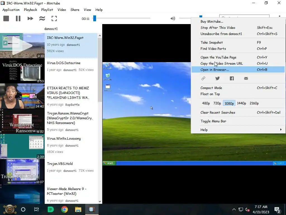
Task: Select Open the YouTube Page
Action: pyautogui.click(x=238, y=57)
